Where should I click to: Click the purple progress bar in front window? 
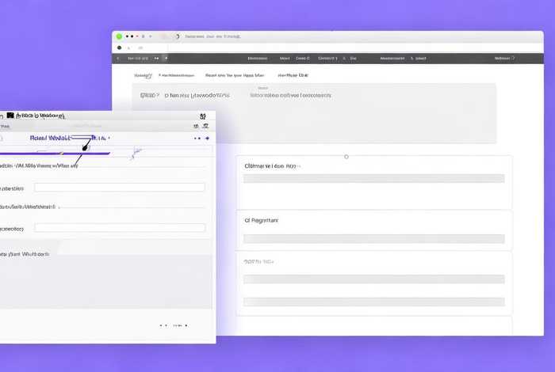coord(55,152)
